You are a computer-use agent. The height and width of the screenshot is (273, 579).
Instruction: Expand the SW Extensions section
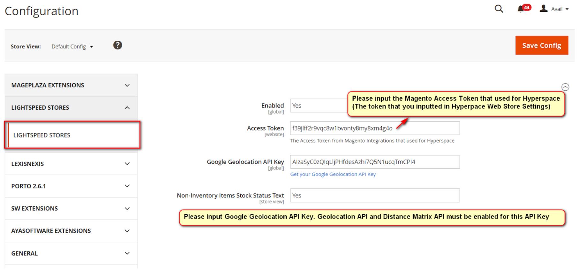[x=71, y=209]
